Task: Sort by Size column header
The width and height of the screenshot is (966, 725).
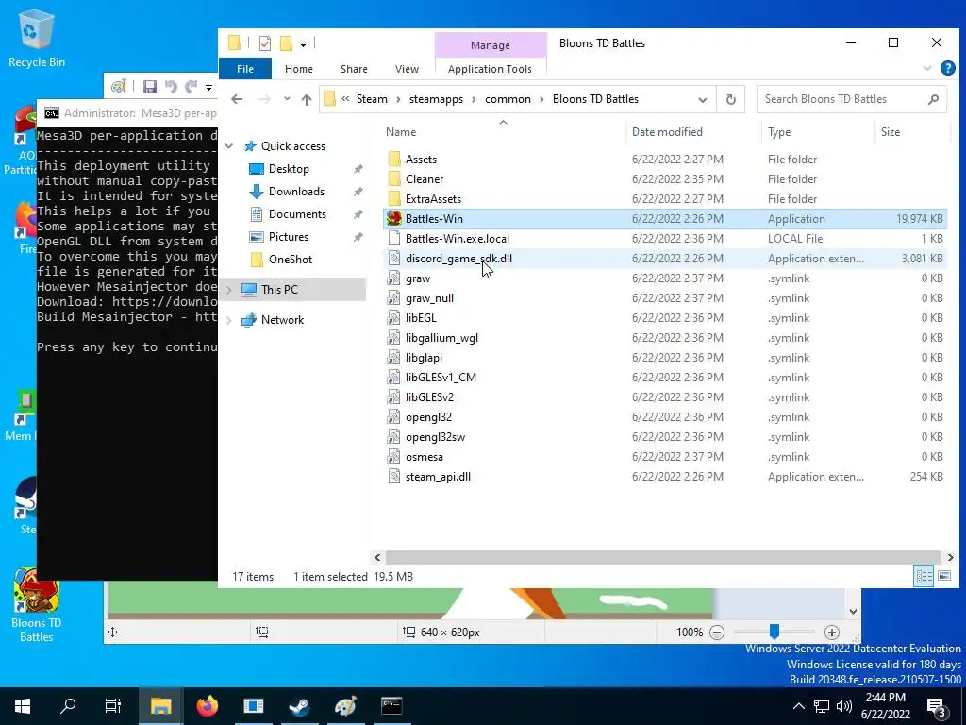Action: 891,132
